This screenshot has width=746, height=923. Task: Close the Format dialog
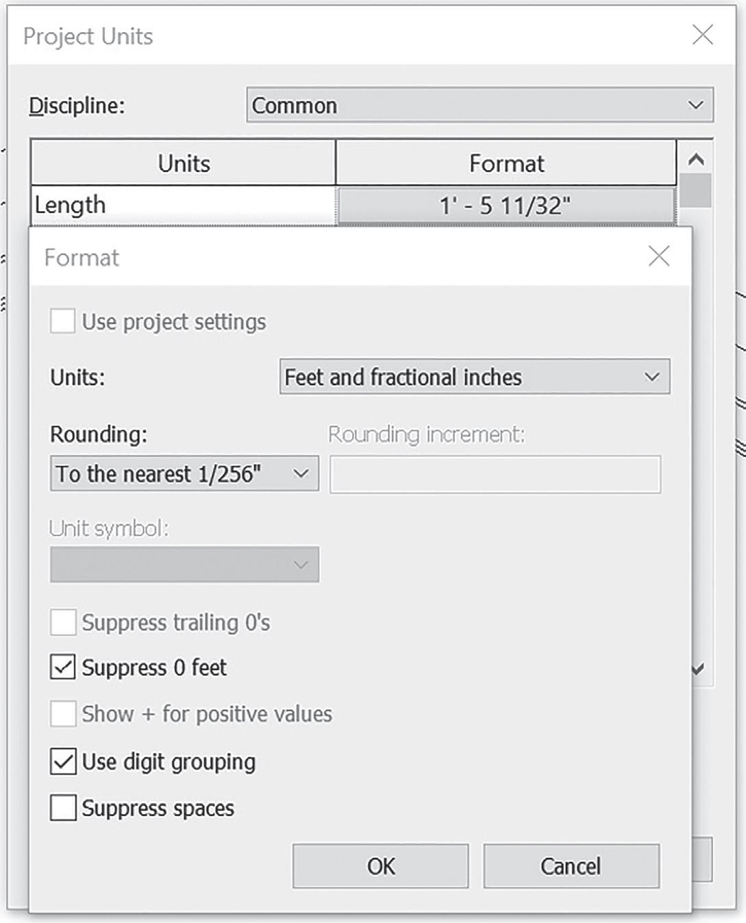click(659, 257)
